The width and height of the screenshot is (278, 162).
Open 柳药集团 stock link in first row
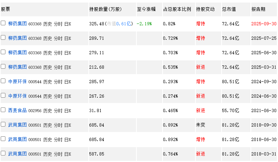point(17,24)
